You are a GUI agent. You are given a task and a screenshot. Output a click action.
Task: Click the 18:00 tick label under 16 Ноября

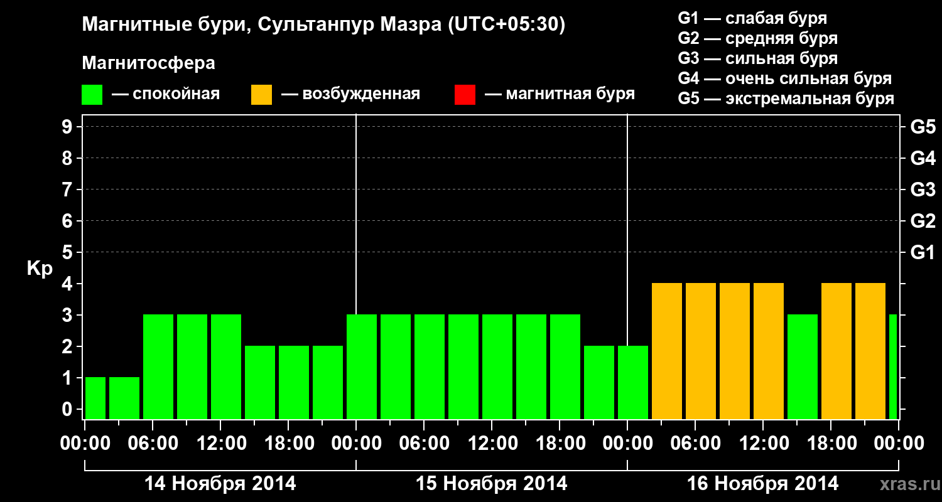[831, 443]
